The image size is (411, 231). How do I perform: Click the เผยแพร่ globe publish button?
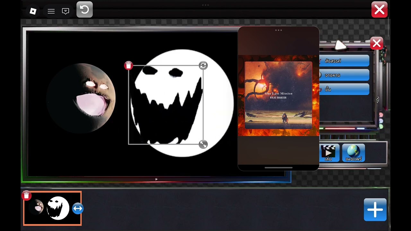coord(354,153)
